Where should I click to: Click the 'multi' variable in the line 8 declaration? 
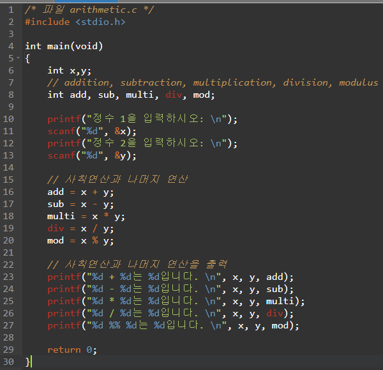[x=139, y=95]
